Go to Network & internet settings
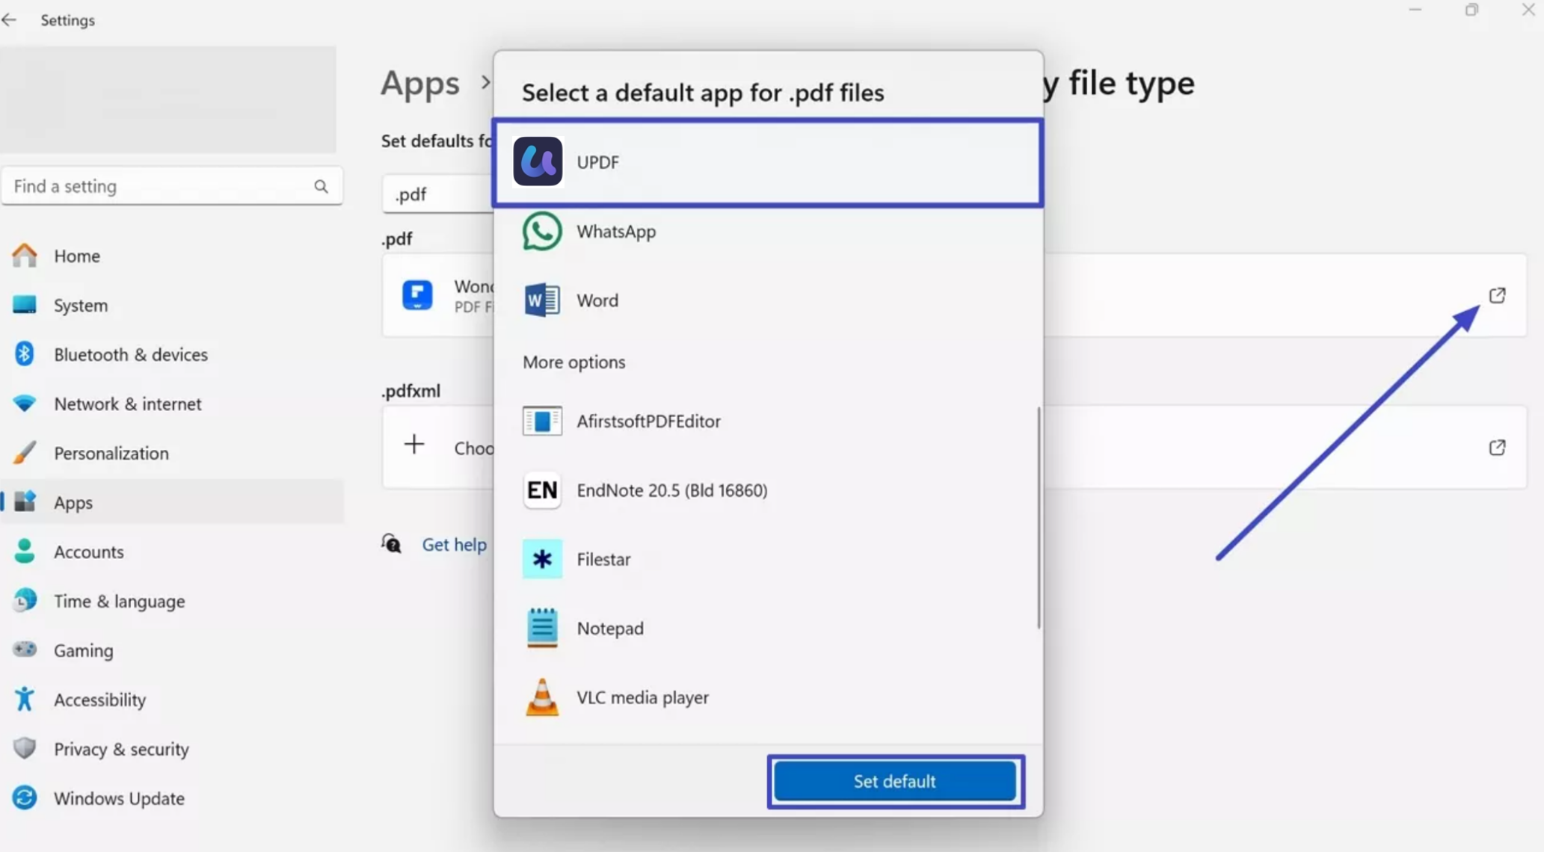The width and height of the screenshot is (1544, 852). tap(172, 404)
